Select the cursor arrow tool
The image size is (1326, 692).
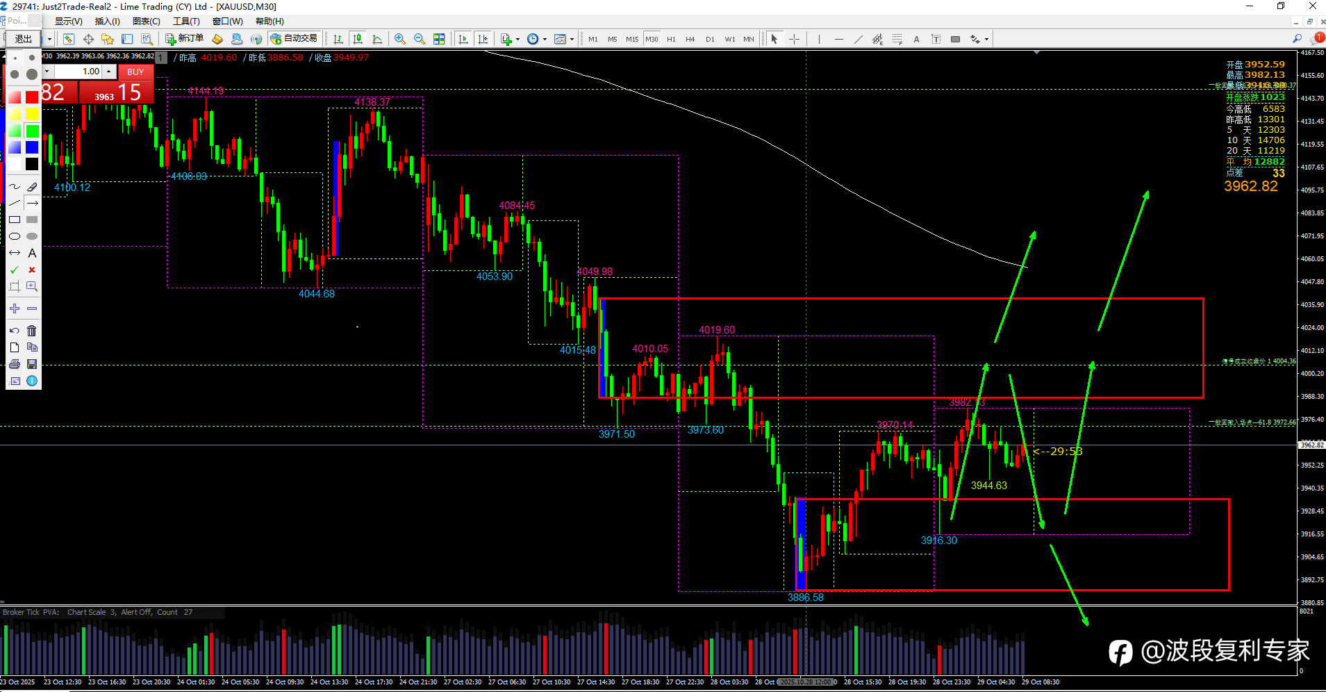[x=774, y=39]
